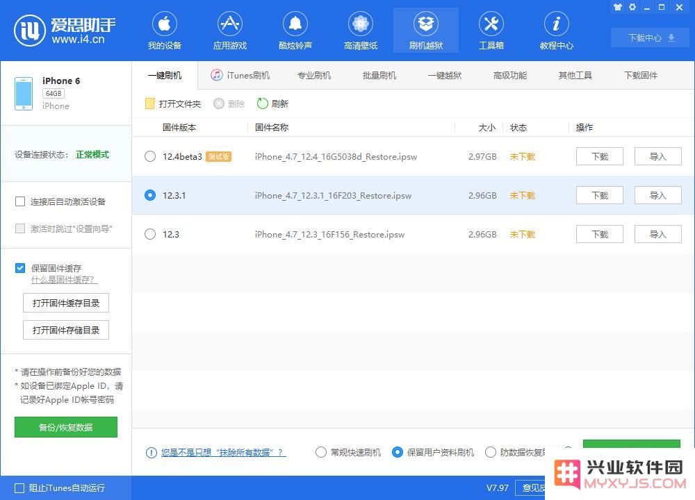Import firmware for 12.3.1 row
Image resolution: width=695 pixels, height=500 pixels.
tap(657, 195)
